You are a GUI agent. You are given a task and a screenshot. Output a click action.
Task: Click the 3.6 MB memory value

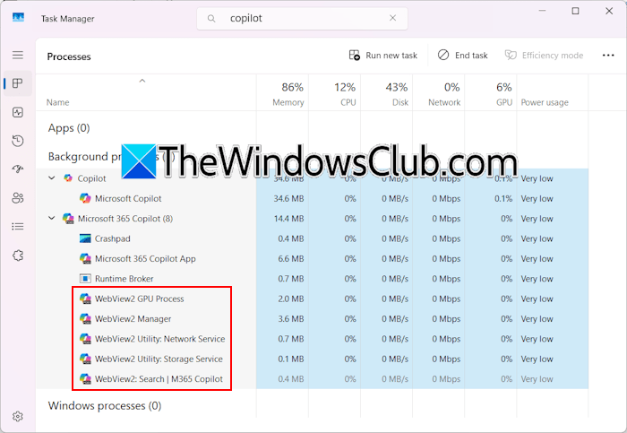pos(291,318)
